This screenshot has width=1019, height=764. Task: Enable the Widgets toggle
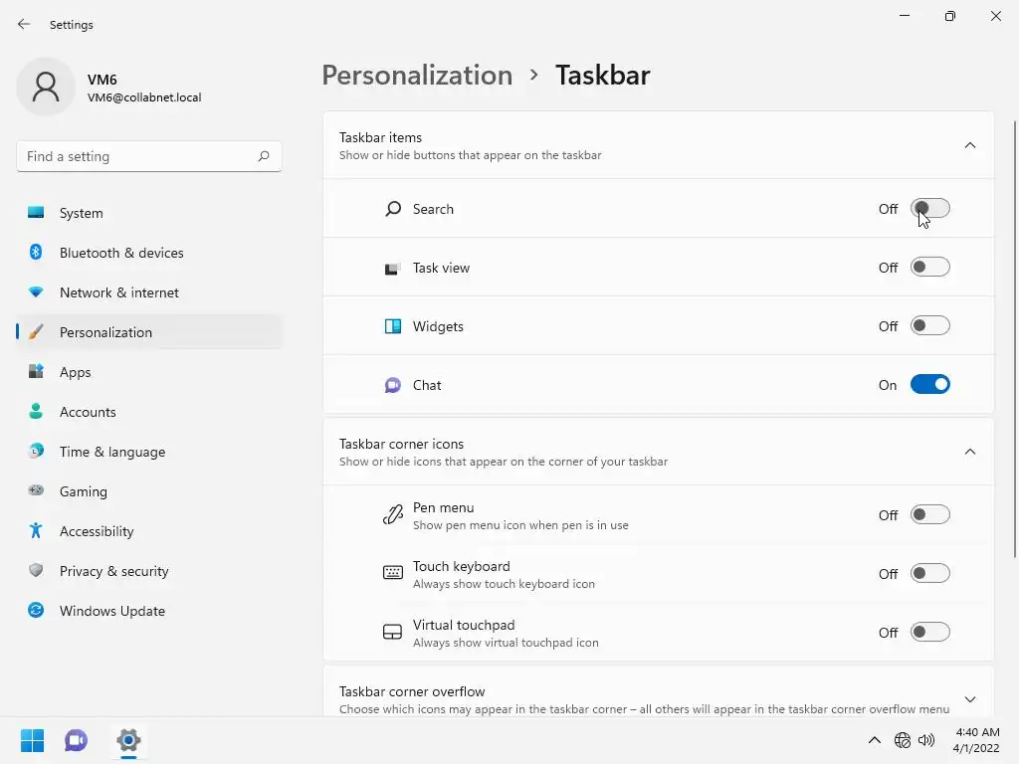pyautogui.click(x=930, y=326)
